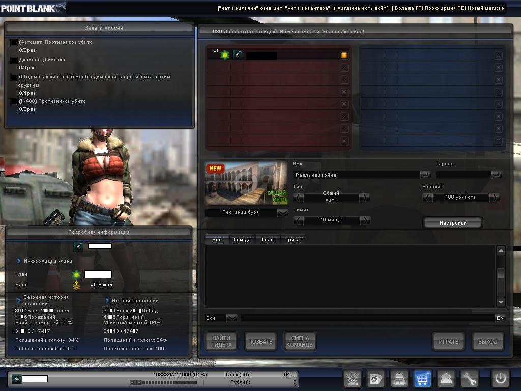Open the inventory backpack icon

[399, 379]
